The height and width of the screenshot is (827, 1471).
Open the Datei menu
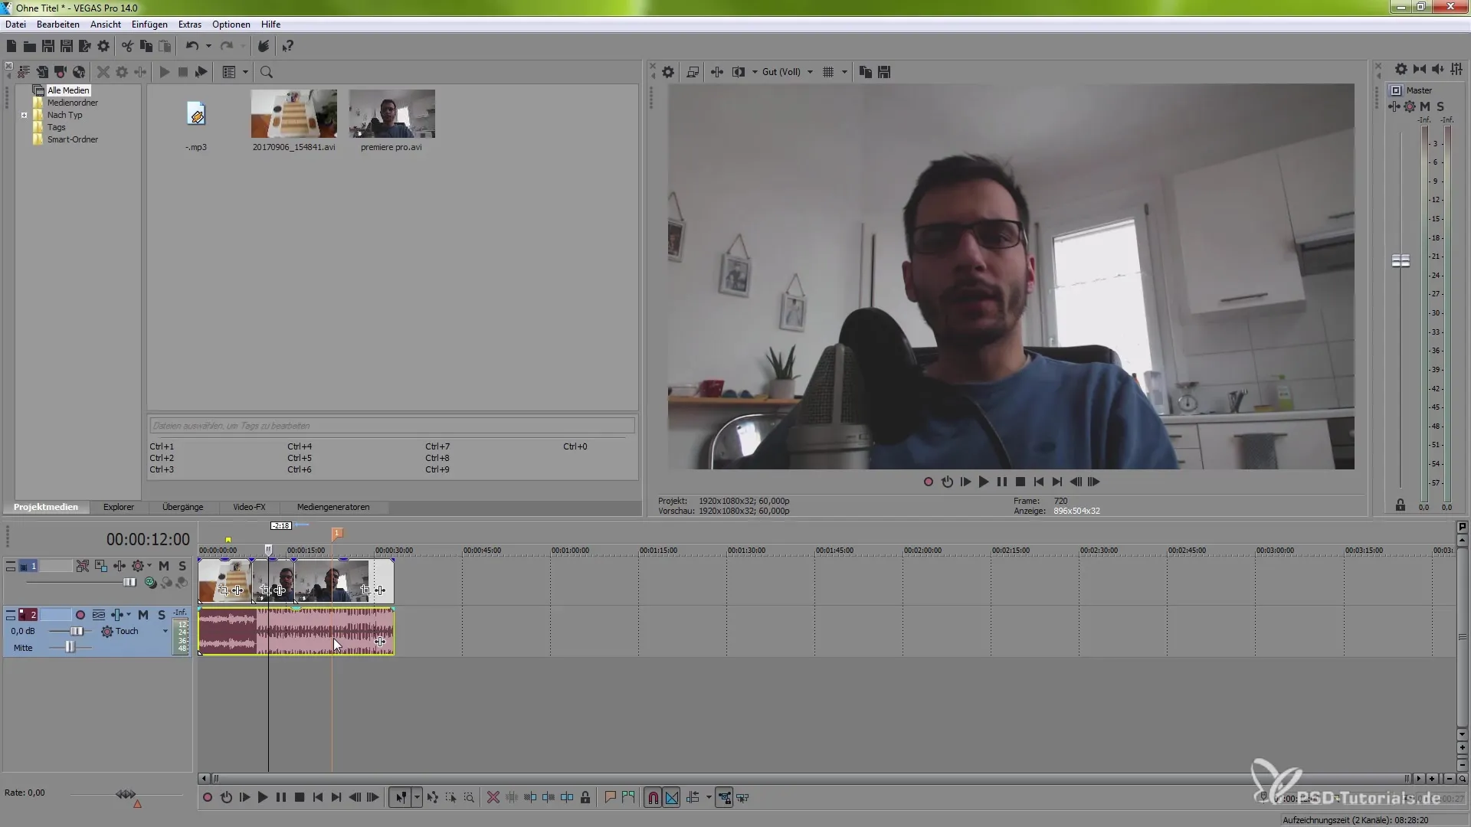click(x=15, y=25)
